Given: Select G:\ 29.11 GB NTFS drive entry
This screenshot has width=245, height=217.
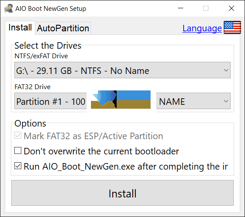Looking at the screenshot, I should click(123, 70).
